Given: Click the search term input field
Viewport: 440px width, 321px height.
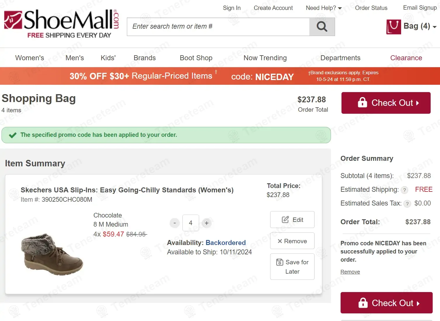Looking at the screenshot, I should (218, 27).
